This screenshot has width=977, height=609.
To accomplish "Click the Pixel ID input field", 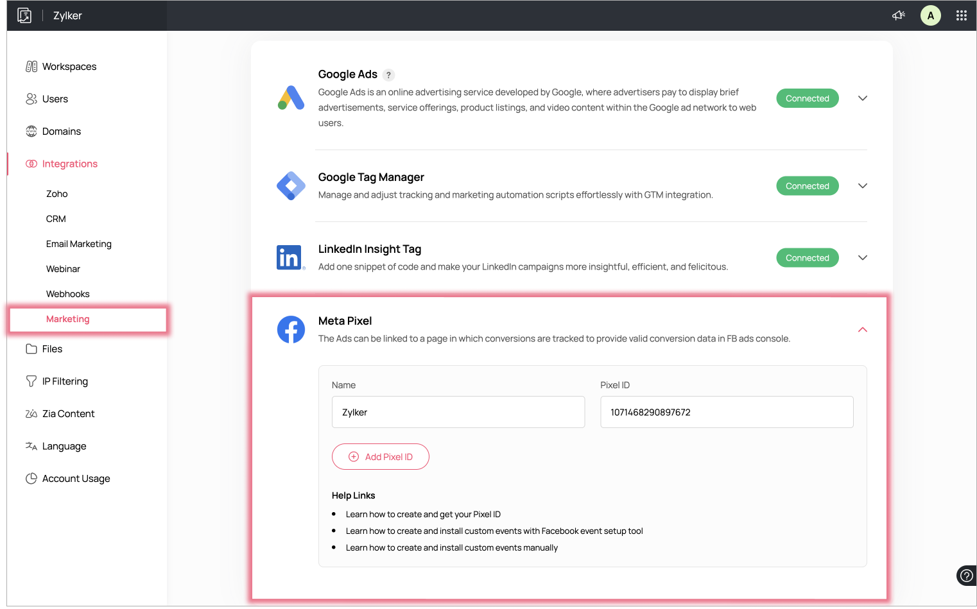I will click(x=727, y=412).
